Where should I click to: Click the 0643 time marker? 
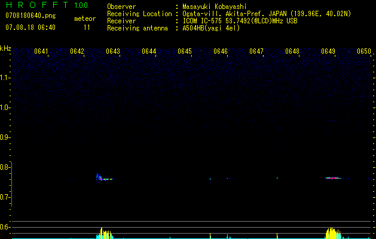[x=113, y=51]
